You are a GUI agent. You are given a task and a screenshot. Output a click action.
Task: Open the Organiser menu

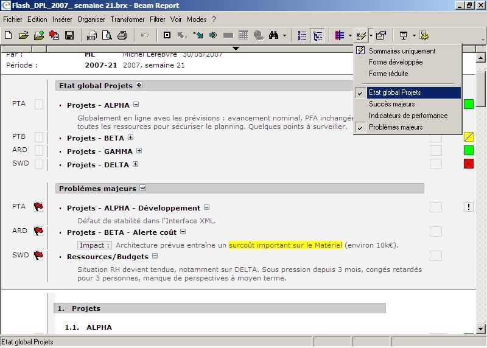(91, 19)
